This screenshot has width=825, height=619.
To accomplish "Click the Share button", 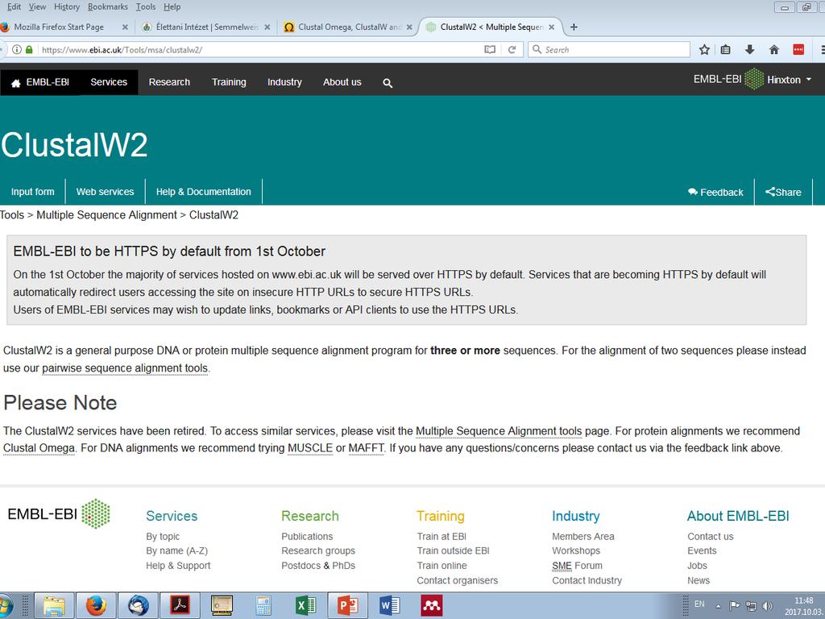I will (783, 192).
